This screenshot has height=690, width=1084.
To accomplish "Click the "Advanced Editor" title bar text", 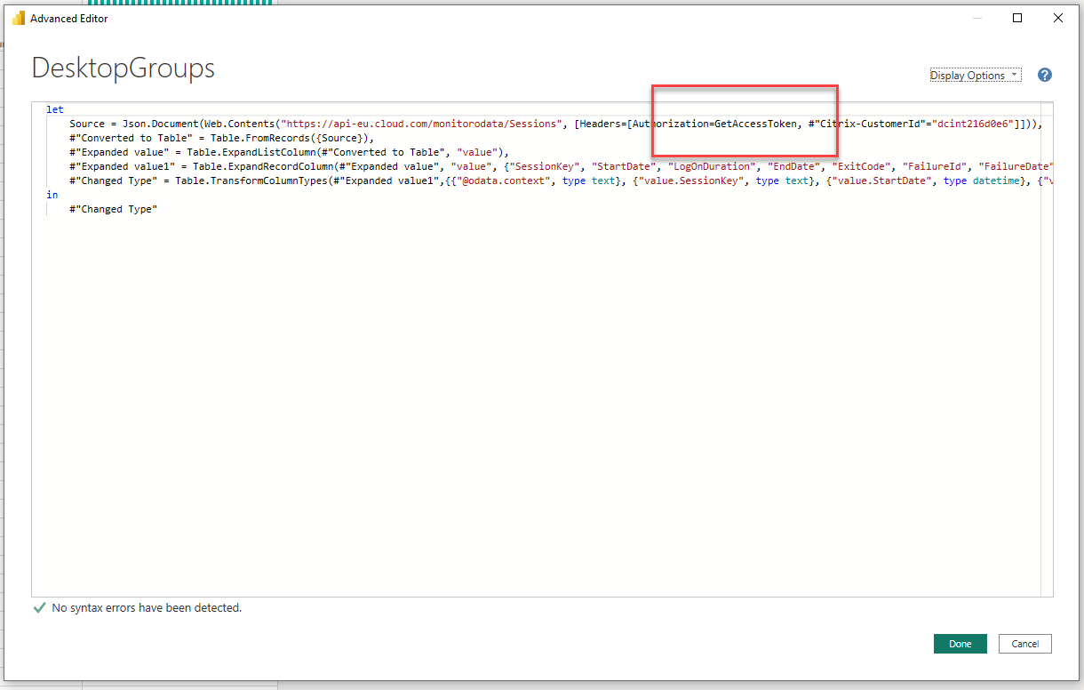I will 69,18.
